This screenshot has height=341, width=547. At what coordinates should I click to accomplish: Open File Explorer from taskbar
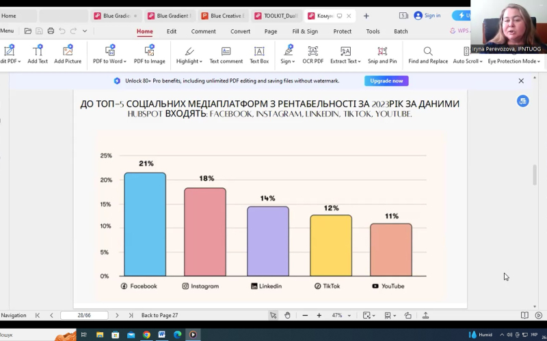coord(100,335)
